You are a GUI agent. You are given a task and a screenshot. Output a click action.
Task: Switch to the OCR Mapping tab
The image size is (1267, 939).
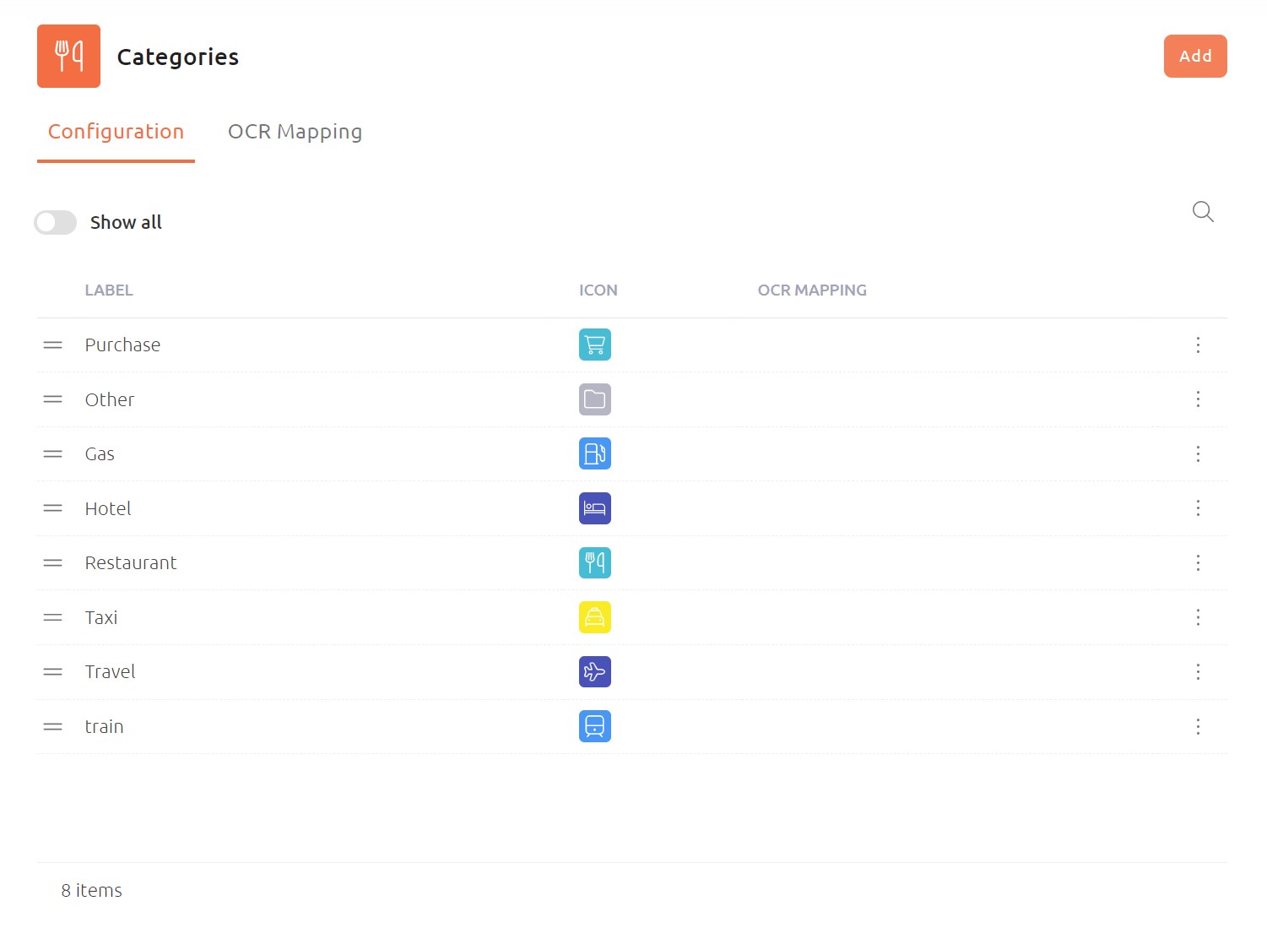coord(295,132)
